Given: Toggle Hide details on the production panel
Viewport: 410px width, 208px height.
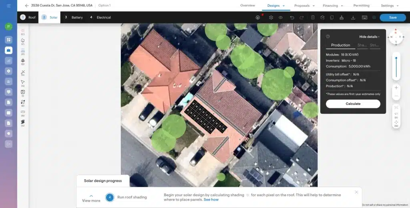Looking at the screenshot, I should click(x=369, y=36).
